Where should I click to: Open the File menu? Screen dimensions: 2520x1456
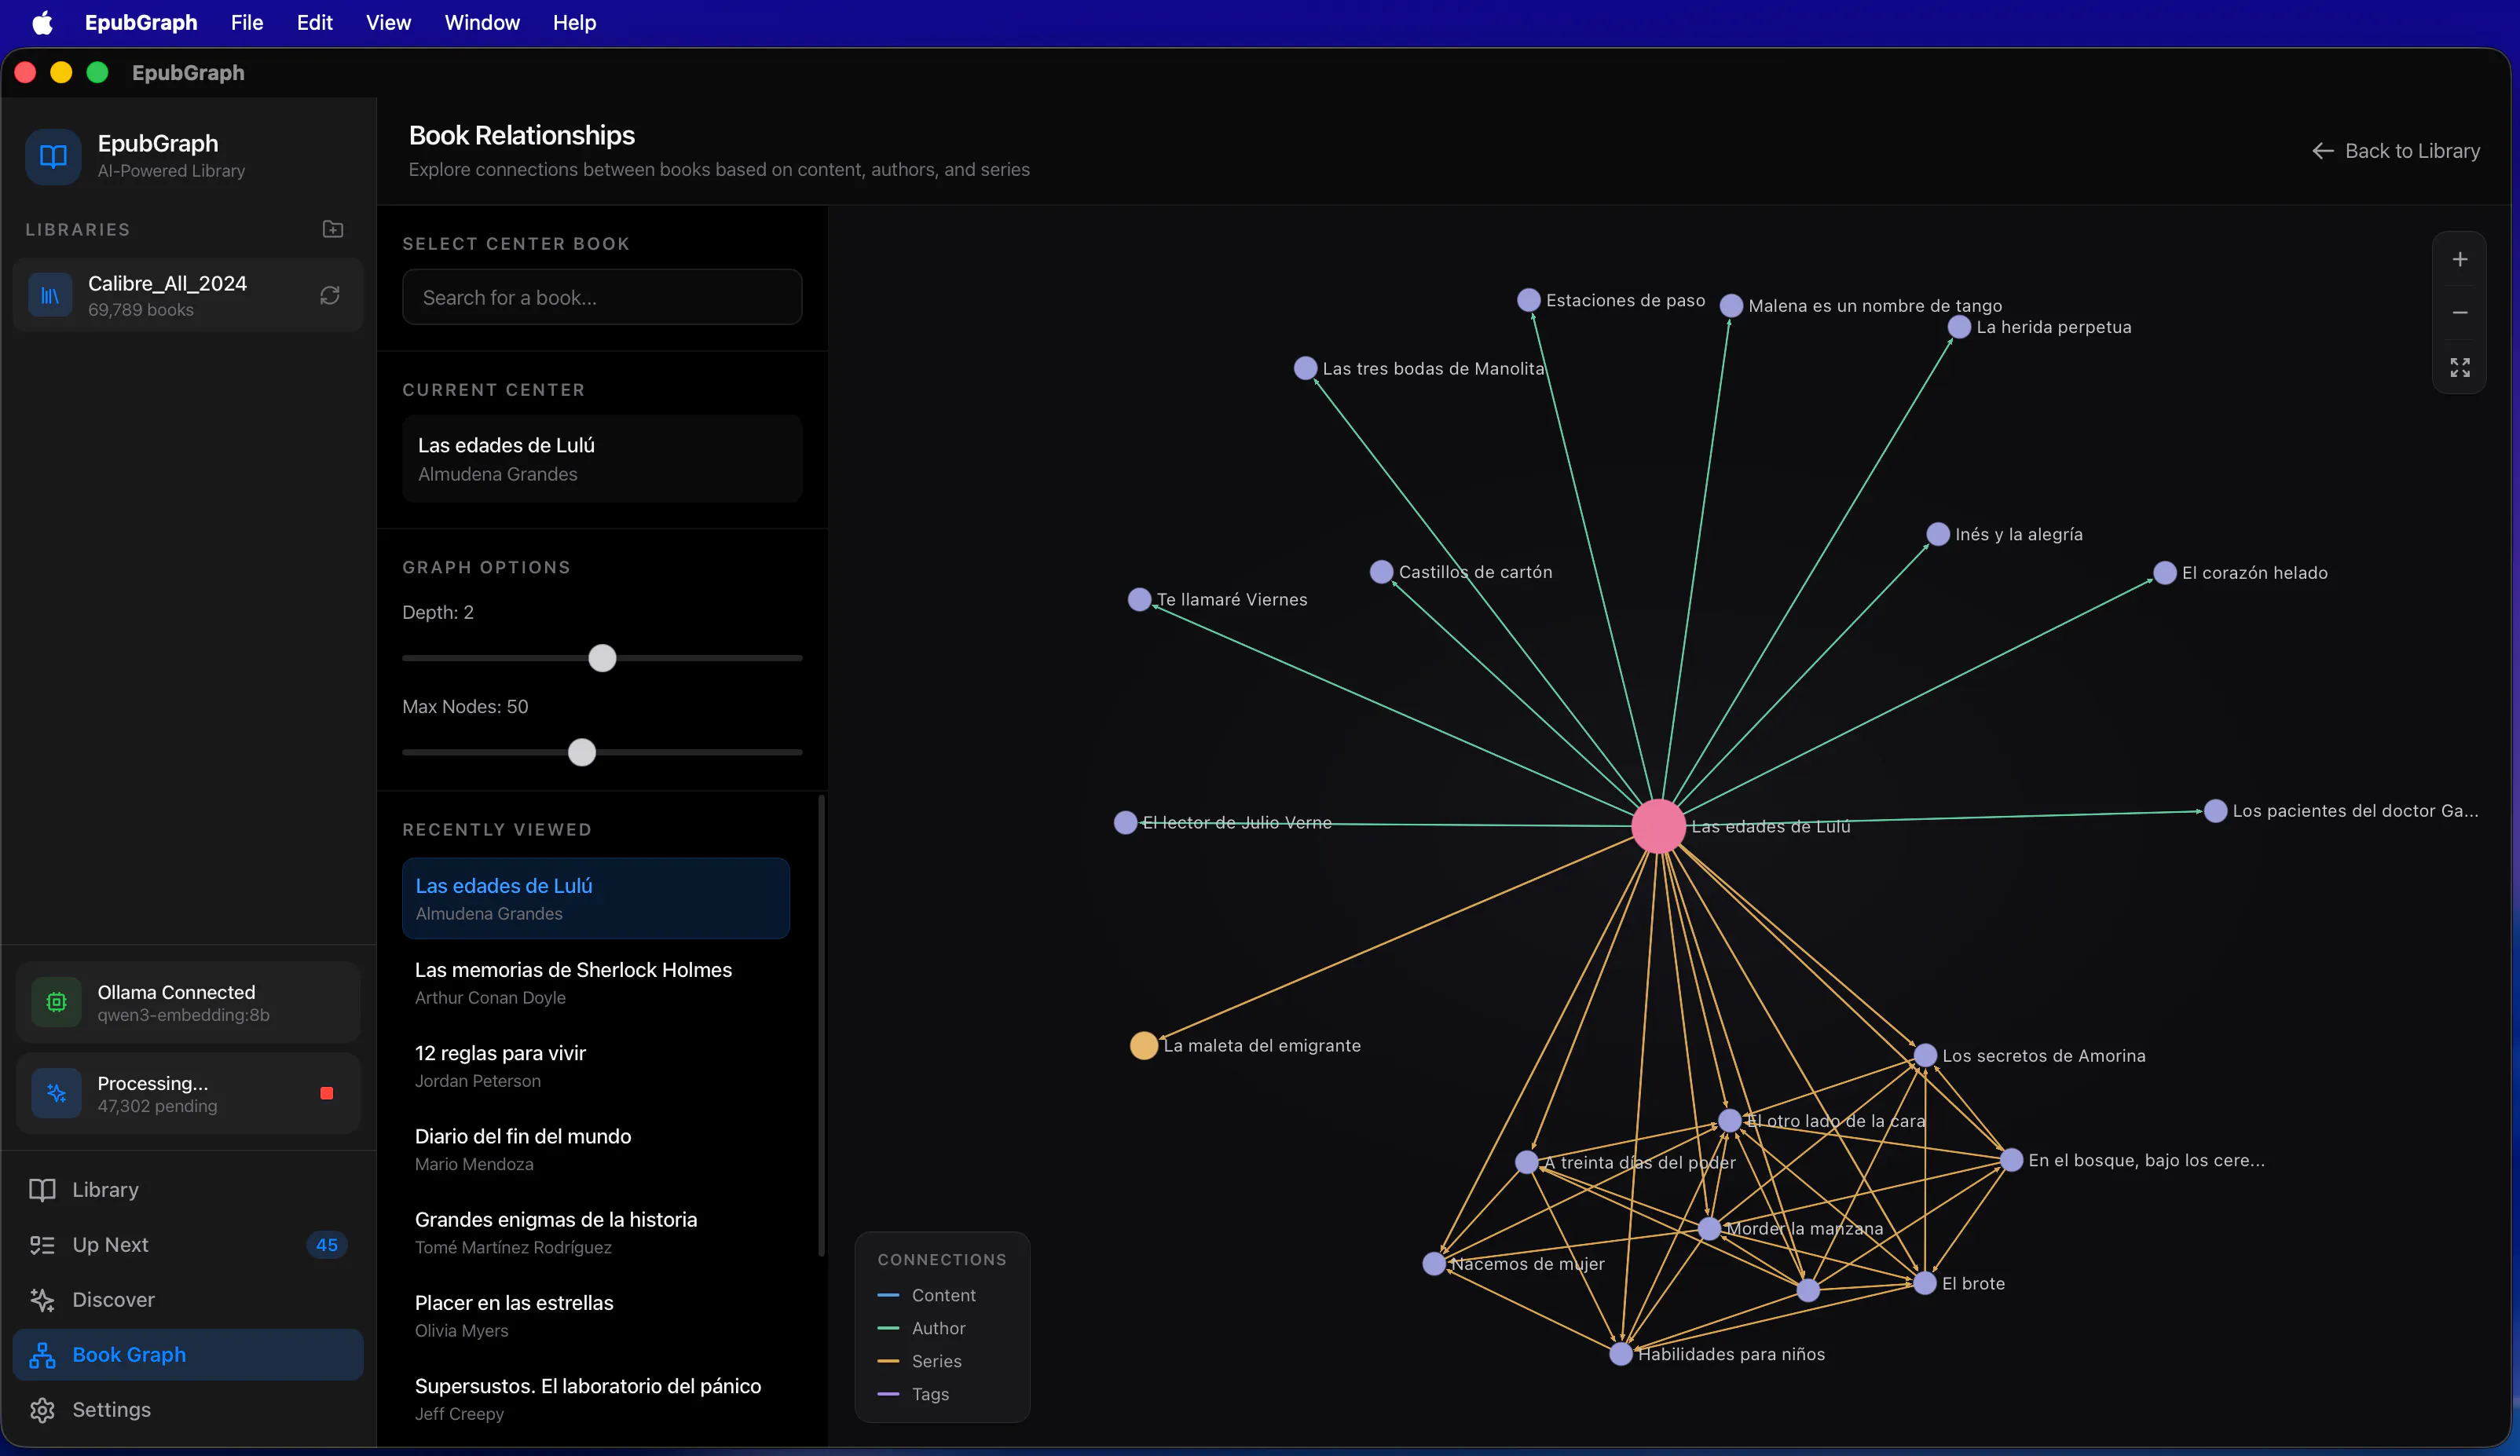click(246, 22)
